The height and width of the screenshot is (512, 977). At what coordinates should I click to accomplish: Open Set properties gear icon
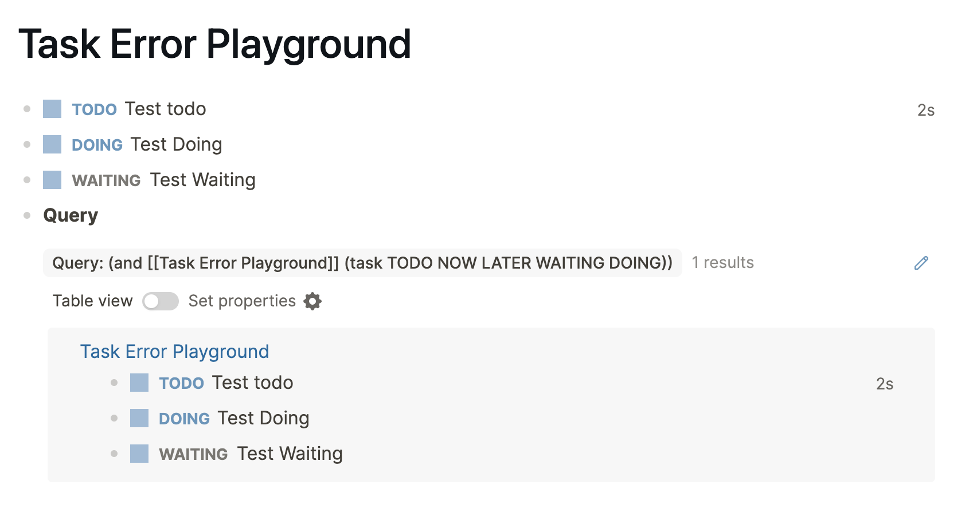point(312,301)
